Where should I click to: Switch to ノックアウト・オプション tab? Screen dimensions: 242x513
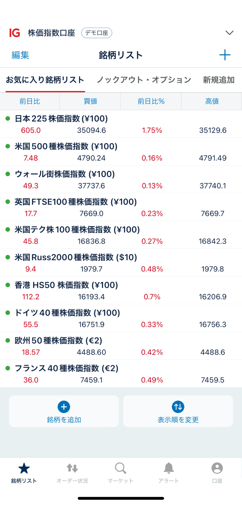[x=144, y=80]
